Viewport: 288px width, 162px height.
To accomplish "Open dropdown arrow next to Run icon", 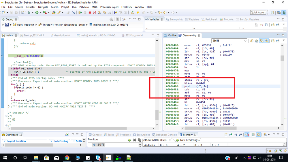I will click(x=41, y=12).
